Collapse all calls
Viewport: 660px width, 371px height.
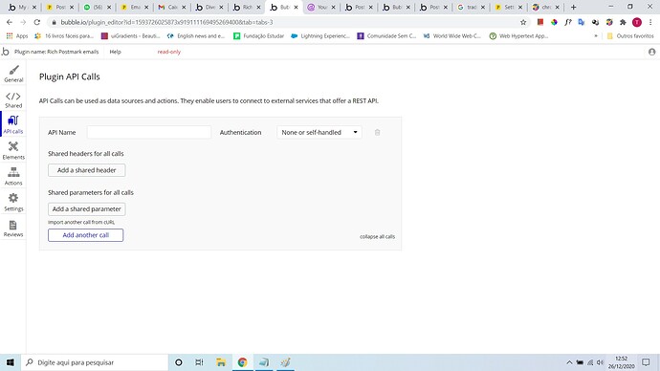pyautogui.click(x=377, y=237)
